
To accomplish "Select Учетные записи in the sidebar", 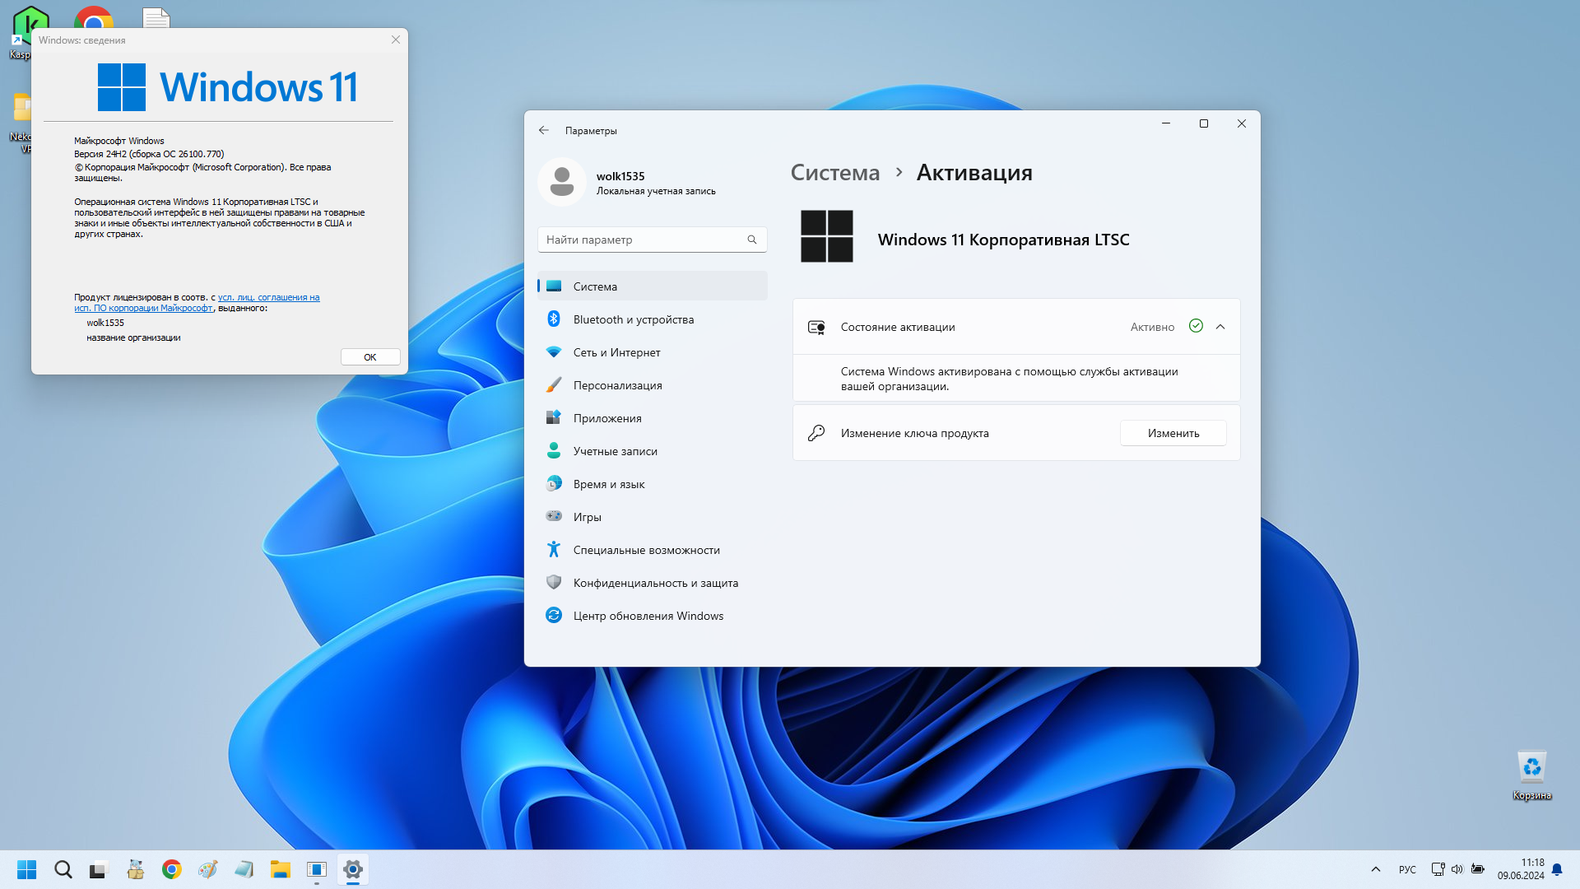I will pyautogui.click(x=652, y=451).
